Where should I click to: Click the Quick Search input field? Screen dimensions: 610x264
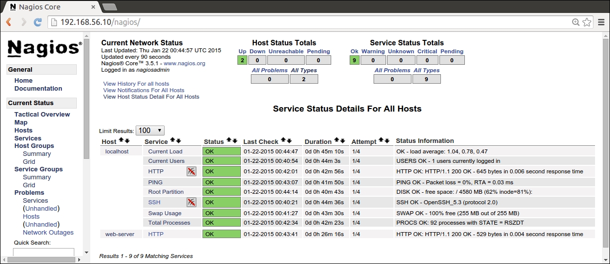click(x=43, y=252)
